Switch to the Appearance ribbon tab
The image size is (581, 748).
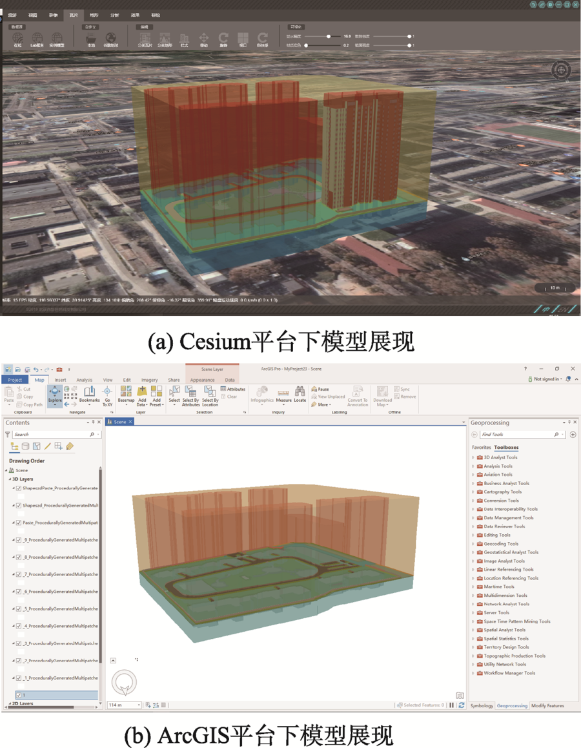[202, 380]
